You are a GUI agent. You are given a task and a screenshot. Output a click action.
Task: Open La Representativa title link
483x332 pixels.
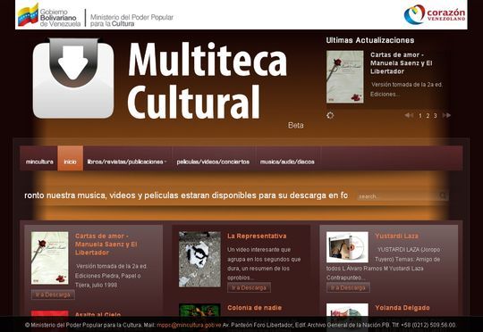pos(257,237)
